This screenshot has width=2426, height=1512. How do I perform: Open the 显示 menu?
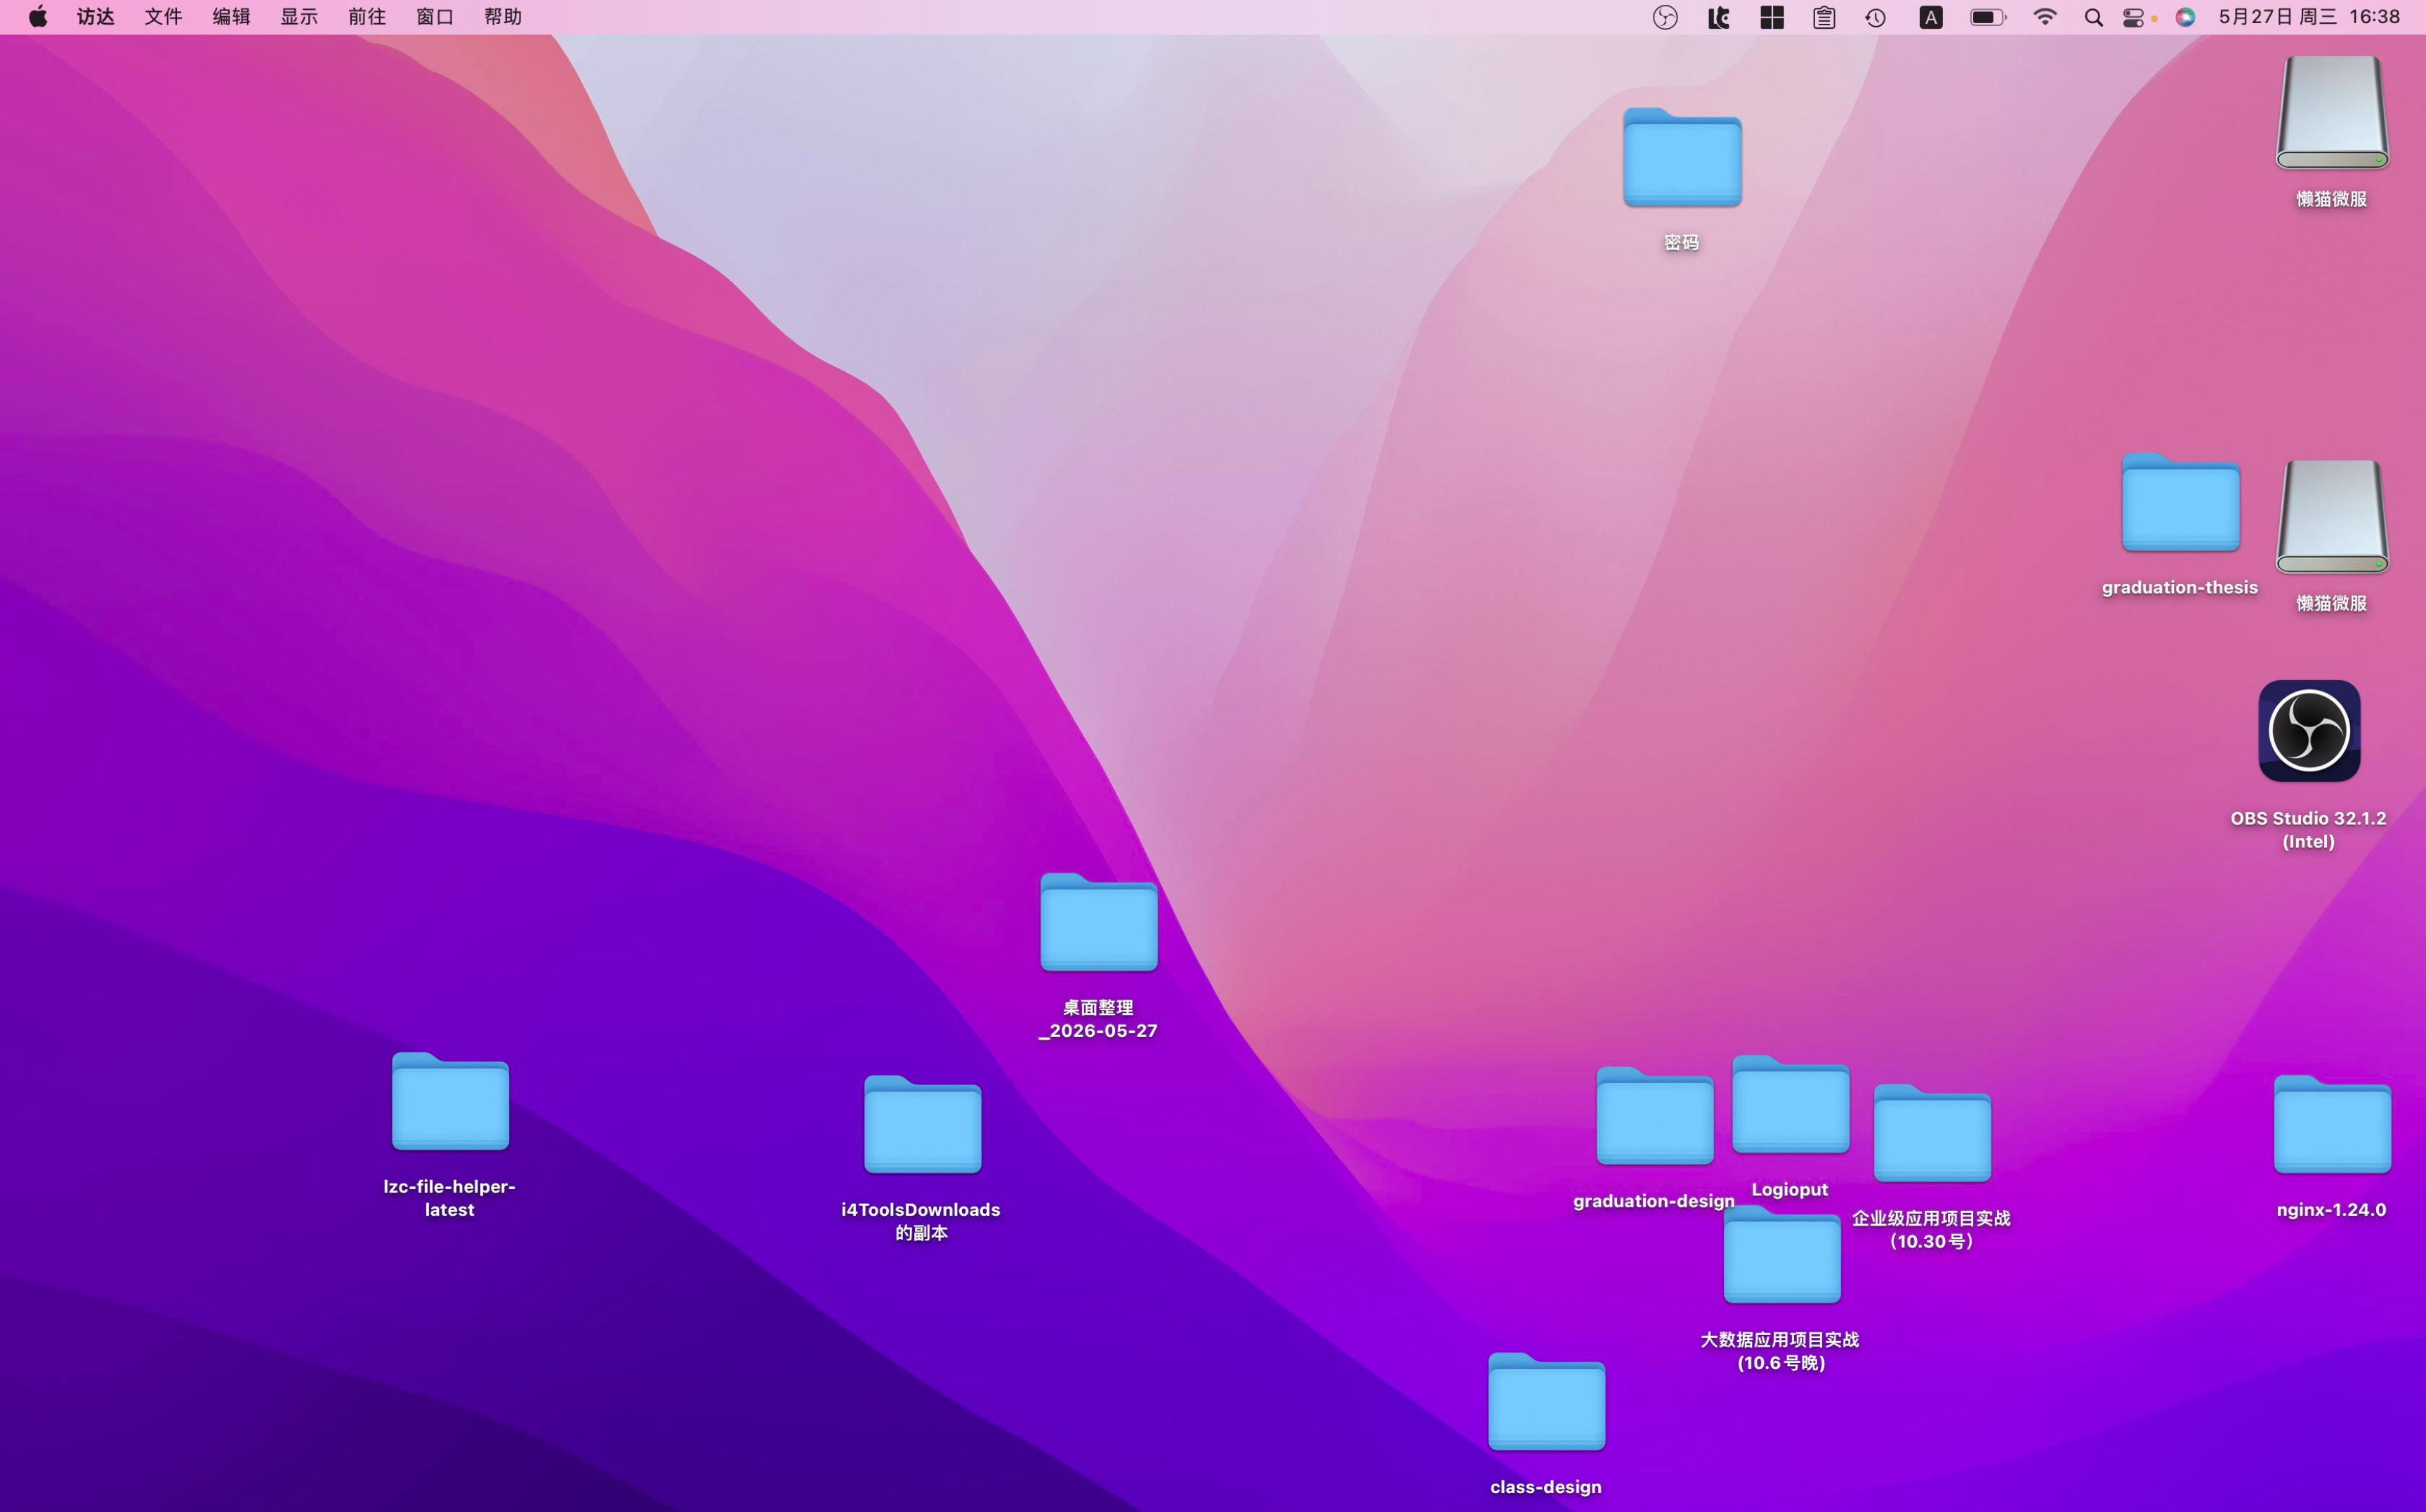point(299,17)
